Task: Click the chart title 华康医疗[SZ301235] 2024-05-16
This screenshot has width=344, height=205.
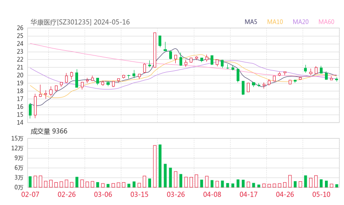Action: [x=80, y=22]
